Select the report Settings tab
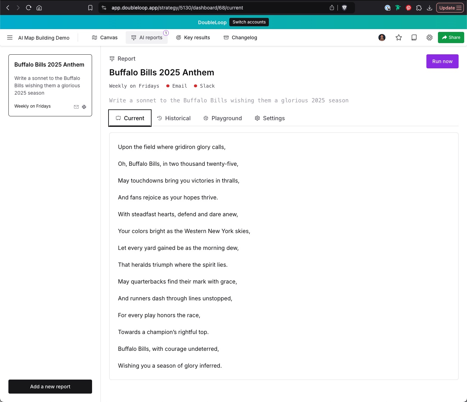Screen dimensions: 467x402 (270, 118)
